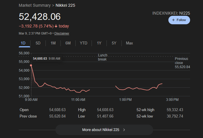Screen dimensions: 203x138
Task: Select the 6M time range tab
Action: click(x=68, y=43)
